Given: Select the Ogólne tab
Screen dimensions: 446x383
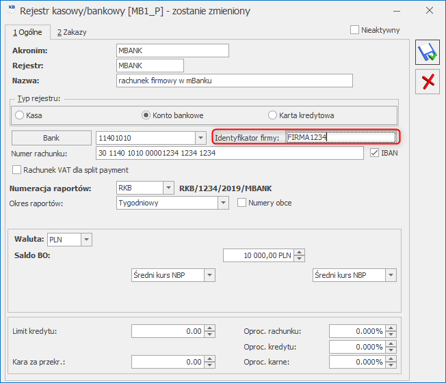Looking at the screenshot, I should (27, 32).
